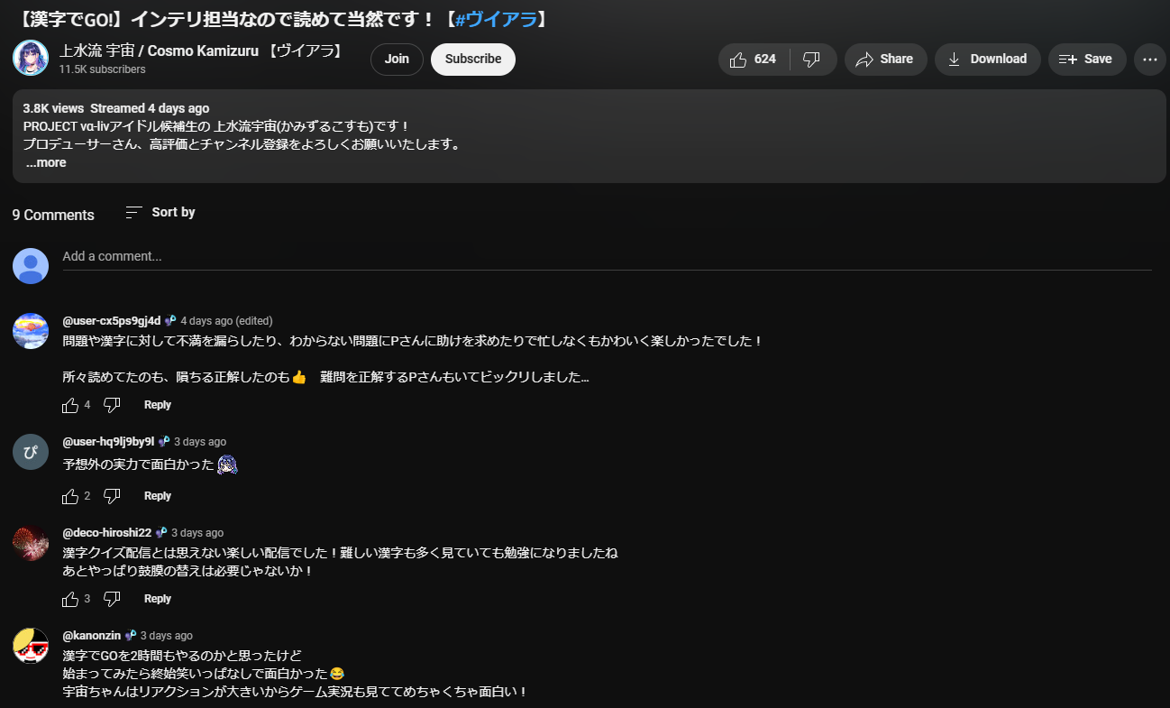Open @user-hq9lj9by9l username link
Viewport: 1170px width, 708px height.
coord(108,442)
